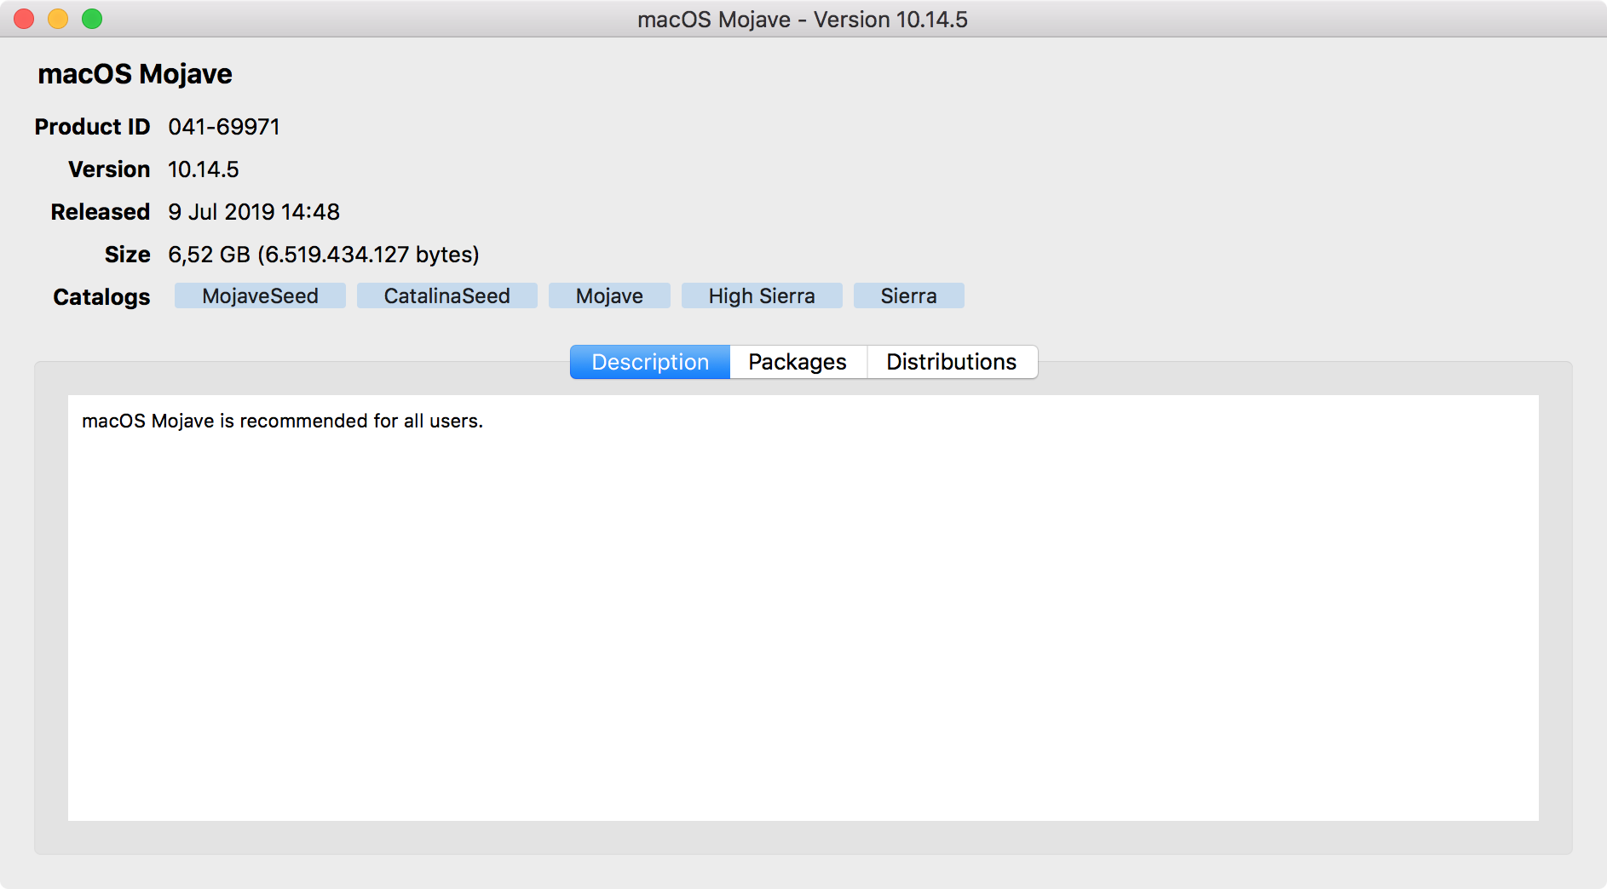Click the Size label
Screen dimensions: 1607x889
pos(127,255)
